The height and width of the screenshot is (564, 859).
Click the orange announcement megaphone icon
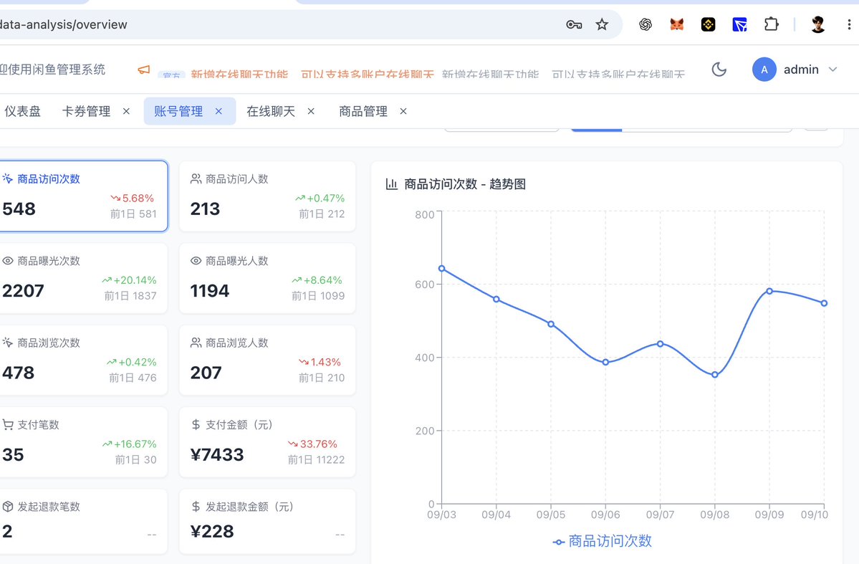[x=143, y=70]
